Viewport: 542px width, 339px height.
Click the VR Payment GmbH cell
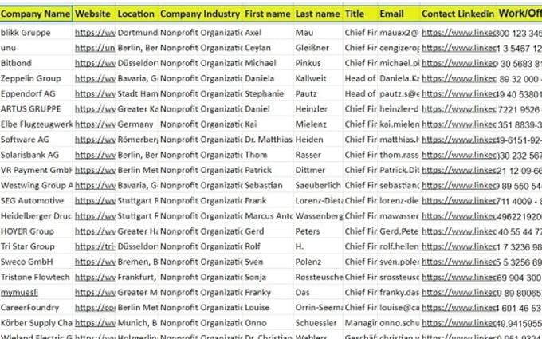click(37, 170)
